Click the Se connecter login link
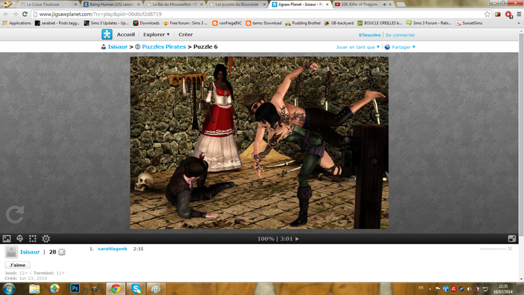The image size is (524, 295). (400, 35)
